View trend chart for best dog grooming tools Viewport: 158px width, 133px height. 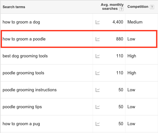98,56
